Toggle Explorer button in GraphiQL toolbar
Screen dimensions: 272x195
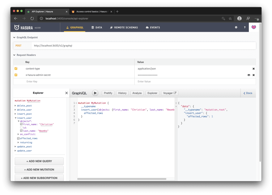152,93
